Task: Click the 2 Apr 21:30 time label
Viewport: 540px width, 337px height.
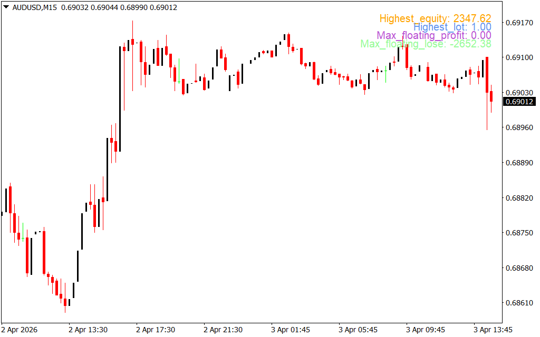Action: [x=223, y=330]
